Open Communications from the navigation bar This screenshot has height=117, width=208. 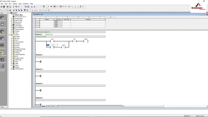point(2,60)
